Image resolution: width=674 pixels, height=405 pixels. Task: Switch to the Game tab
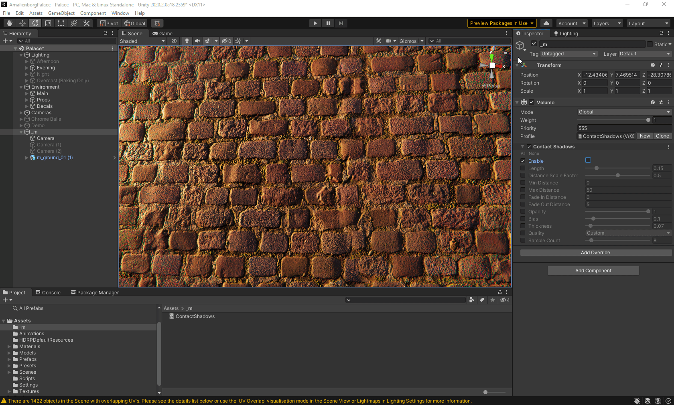pos(162,34)
